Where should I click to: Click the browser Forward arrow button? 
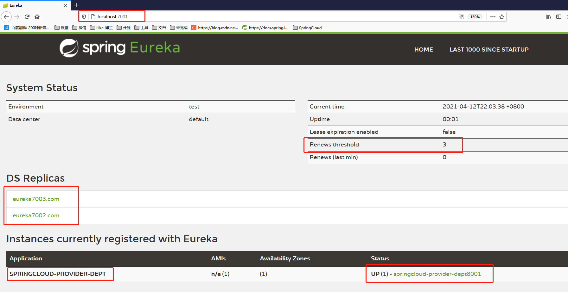pyautogui.click(x=17, y=17)
